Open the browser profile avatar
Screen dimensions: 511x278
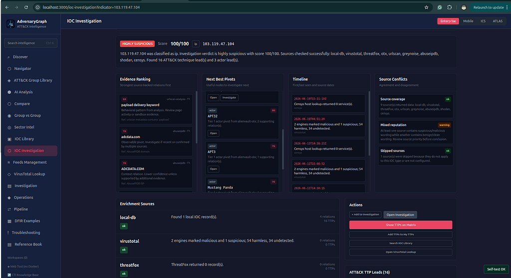(x=464, y=7)
